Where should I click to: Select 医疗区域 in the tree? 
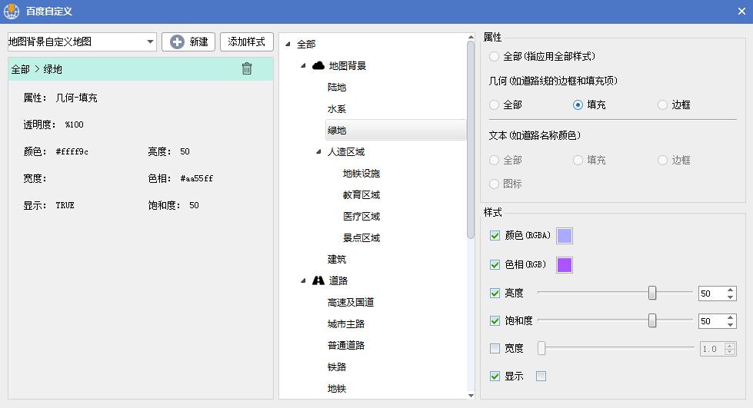tap(362, 217)
